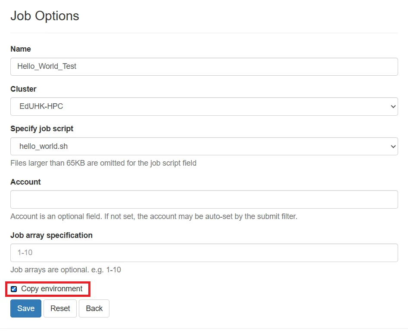Click the "Job array specification" label
The image size is (408, 336).
pyautogui.click(x=51, y=235)
